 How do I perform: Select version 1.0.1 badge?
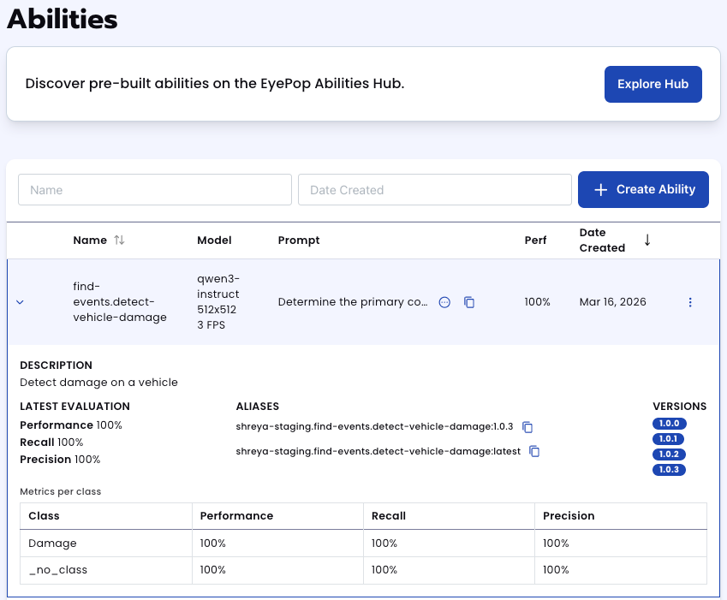(670, 439)
